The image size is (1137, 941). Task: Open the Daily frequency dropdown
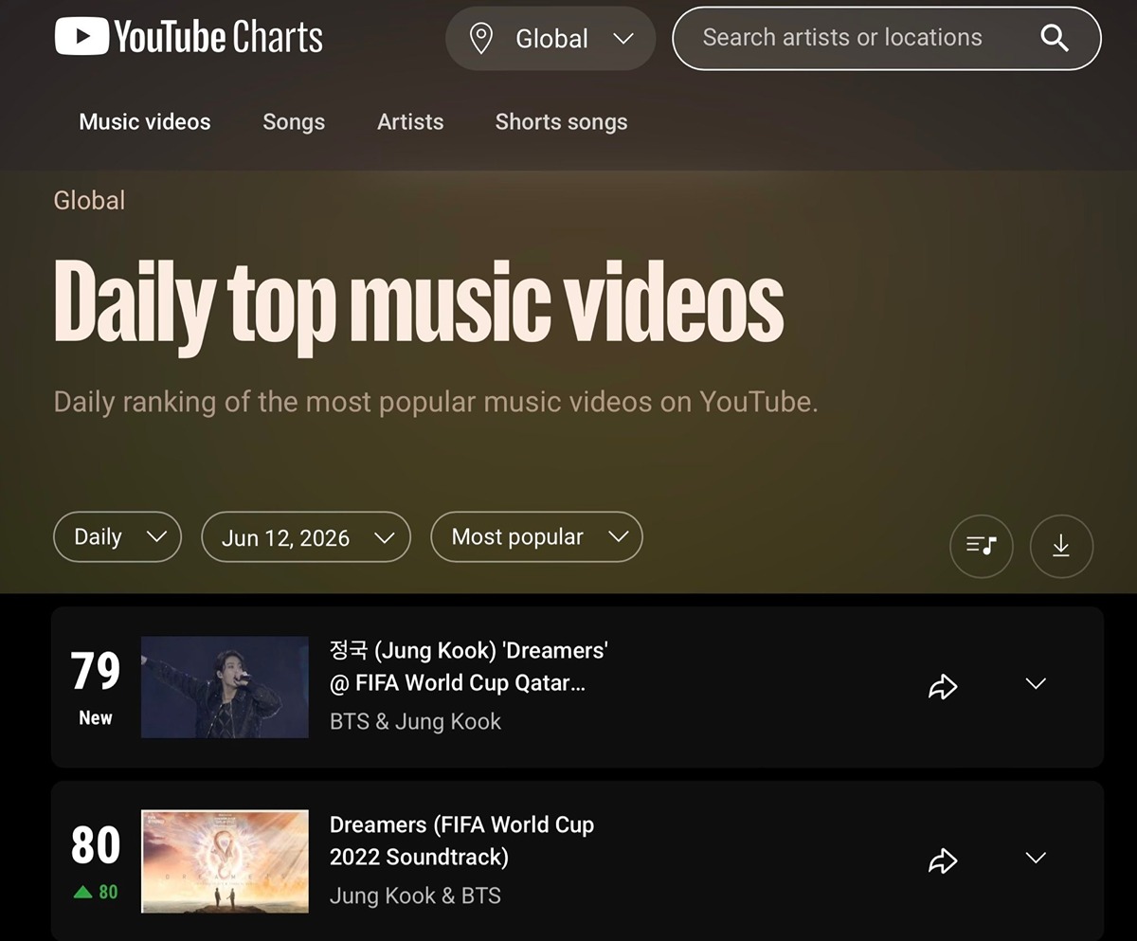[117, 537]
